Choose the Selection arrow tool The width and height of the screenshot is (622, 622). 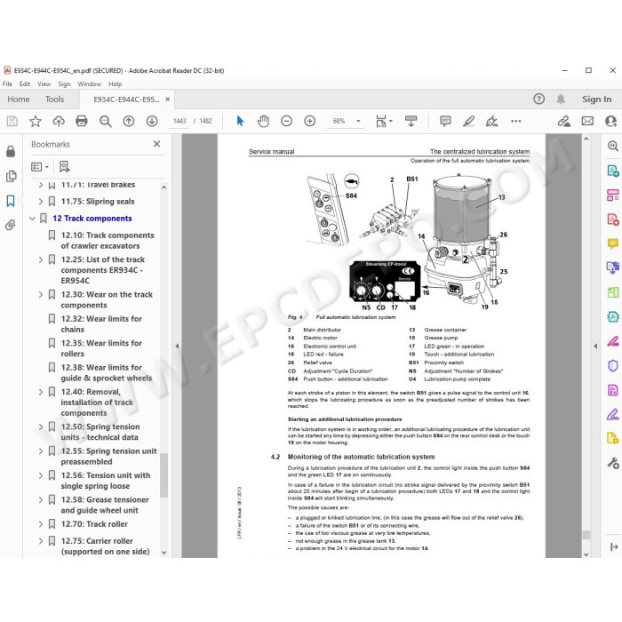click(240, 121)
